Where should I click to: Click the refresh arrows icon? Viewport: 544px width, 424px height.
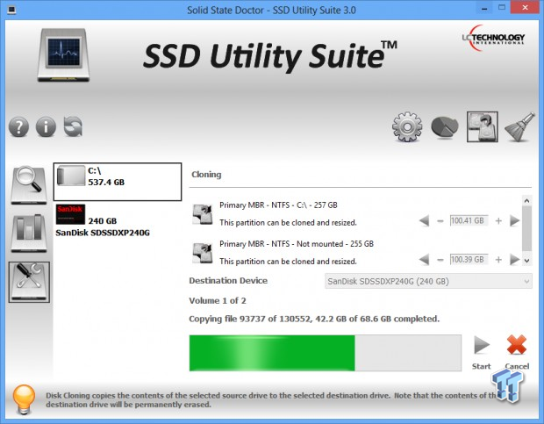click(x=73, y=126)
